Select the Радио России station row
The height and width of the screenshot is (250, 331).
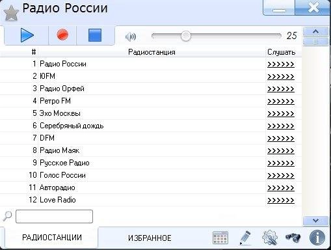(151, 64)
